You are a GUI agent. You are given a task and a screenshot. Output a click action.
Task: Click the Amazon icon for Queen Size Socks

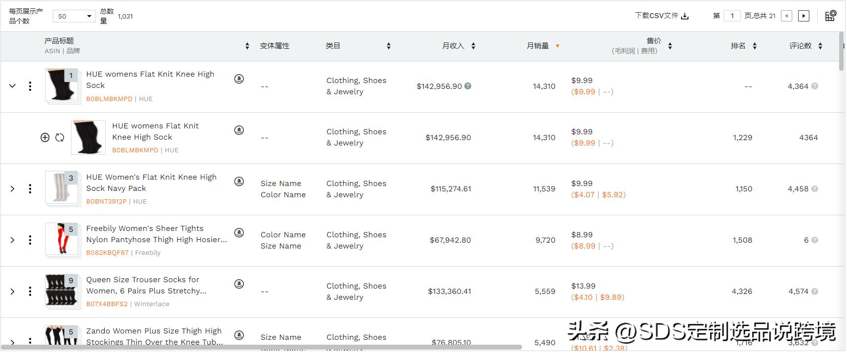coord(239,284)
